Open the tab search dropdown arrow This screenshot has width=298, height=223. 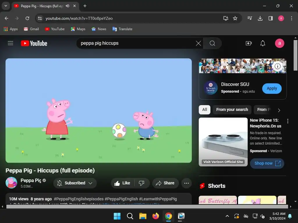click(6, 6)
